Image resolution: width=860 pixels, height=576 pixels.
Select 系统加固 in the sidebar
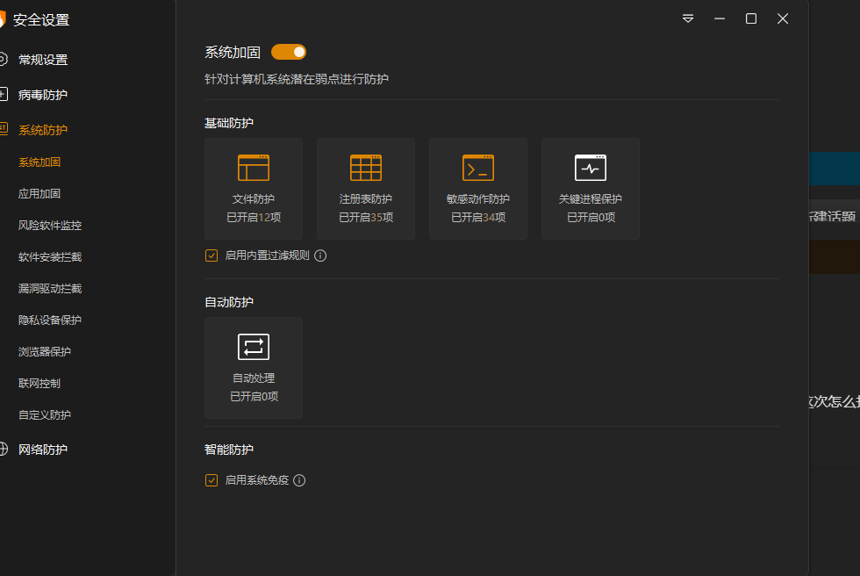(x=39, y=162)
